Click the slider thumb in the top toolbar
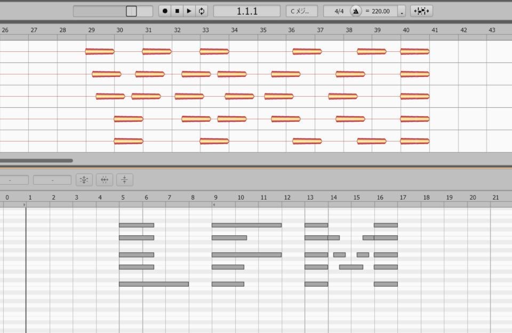Image resolution: width=512 pixels, height=333 pixels. (x=131, y=11)
